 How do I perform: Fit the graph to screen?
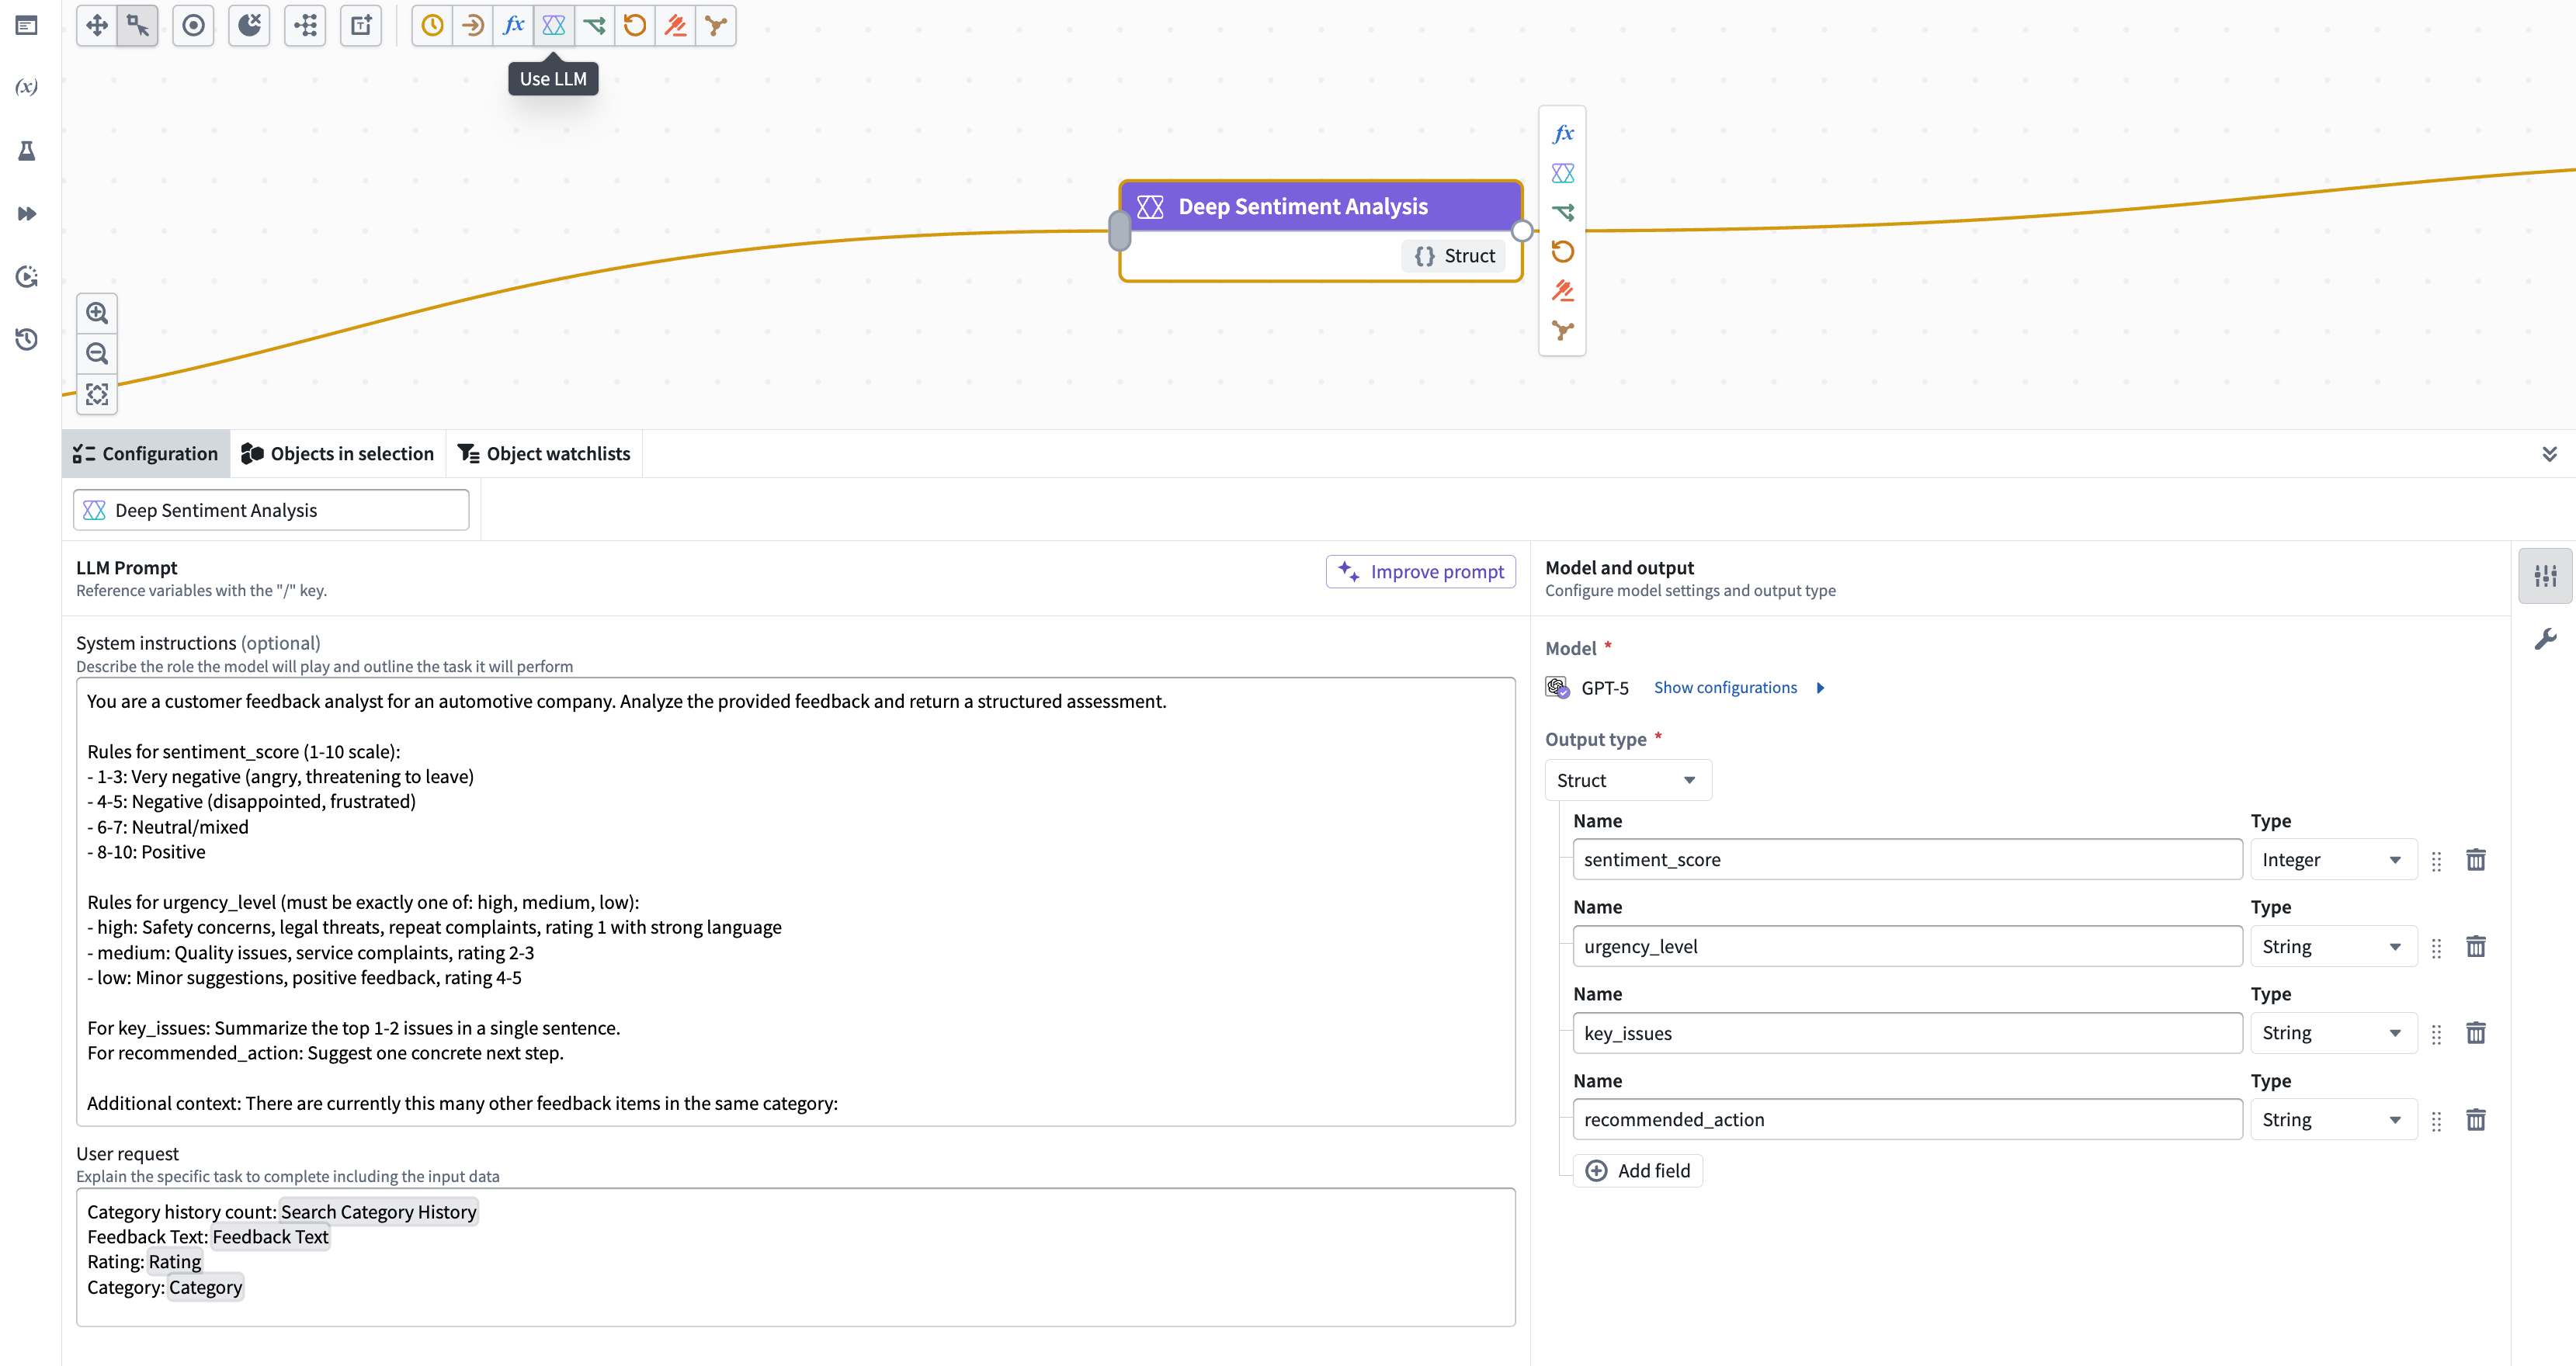97,394
